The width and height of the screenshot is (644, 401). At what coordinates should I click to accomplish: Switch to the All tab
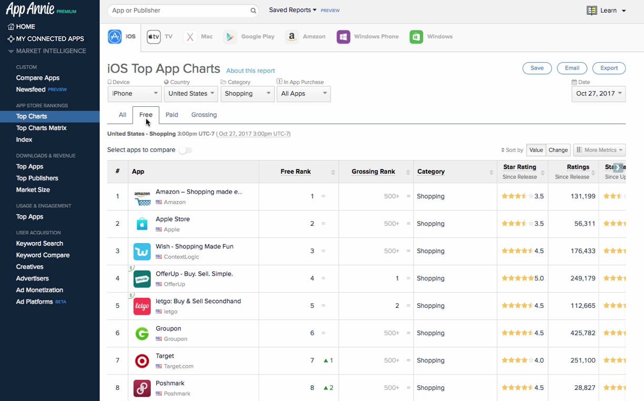click(x=122, y=115)
